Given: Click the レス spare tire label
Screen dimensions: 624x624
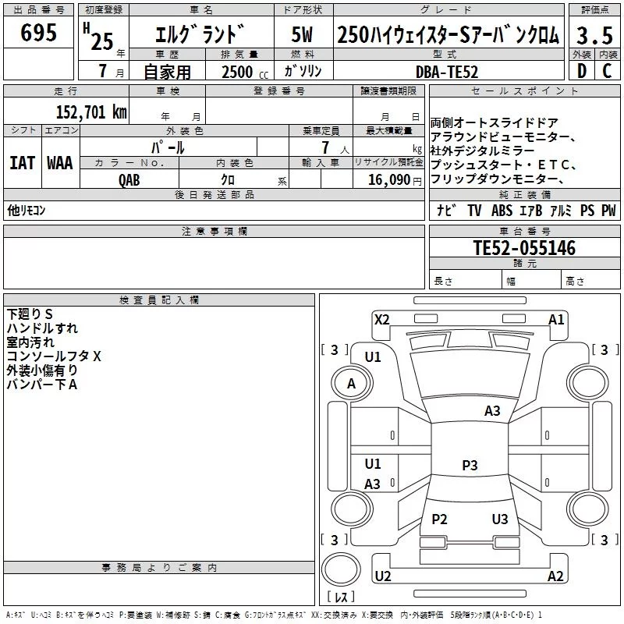Looking at the screenshot, I should 341,597.
